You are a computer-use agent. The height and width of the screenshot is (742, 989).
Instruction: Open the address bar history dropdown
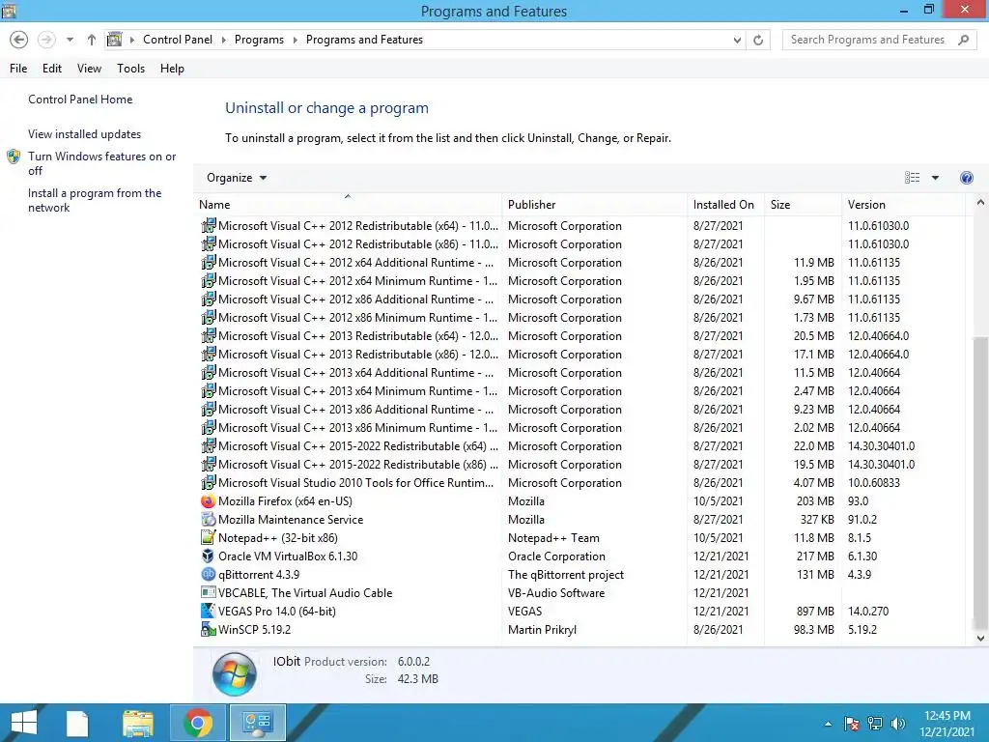tap(737, 40)
